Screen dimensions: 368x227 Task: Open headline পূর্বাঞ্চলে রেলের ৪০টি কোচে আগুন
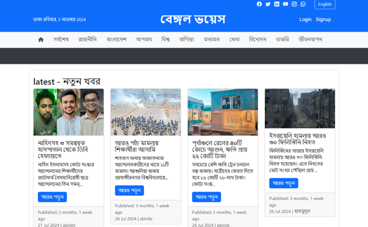tap(220, 150)
